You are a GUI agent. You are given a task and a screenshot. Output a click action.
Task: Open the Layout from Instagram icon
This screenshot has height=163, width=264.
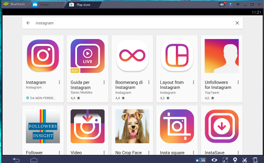pos(177,56)
